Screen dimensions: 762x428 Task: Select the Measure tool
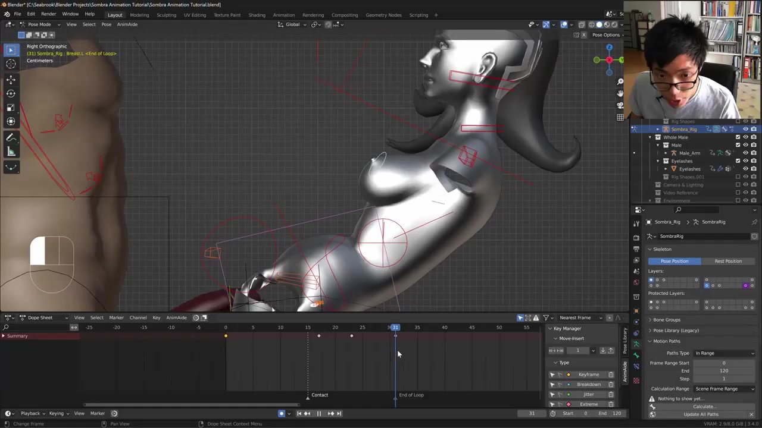(11, 152)
